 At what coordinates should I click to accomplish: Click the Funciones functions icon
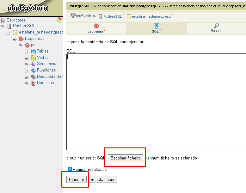33,70
